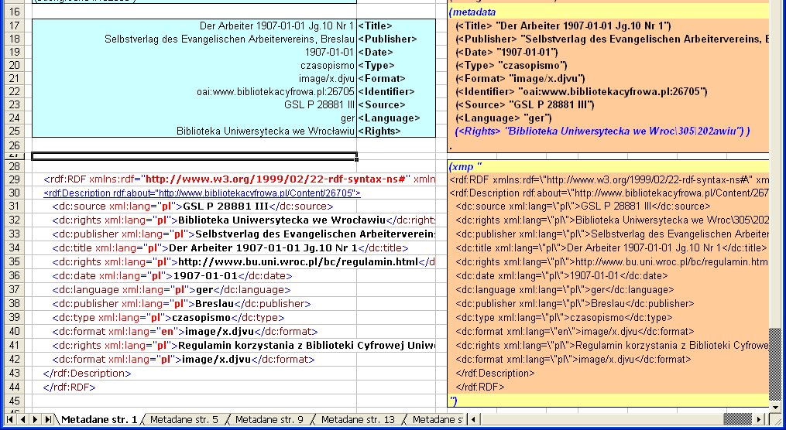Image resolution: width=786 pixels, height=430 pixels.
Task: Click blue (<Rights> line in orange panel
Action: coord(602,131)
